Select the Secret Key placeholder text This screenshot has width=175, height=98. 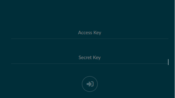90,58
